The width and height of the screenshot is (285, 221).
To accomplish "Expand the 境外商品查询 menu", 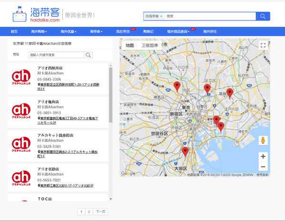I will (178, 32).
